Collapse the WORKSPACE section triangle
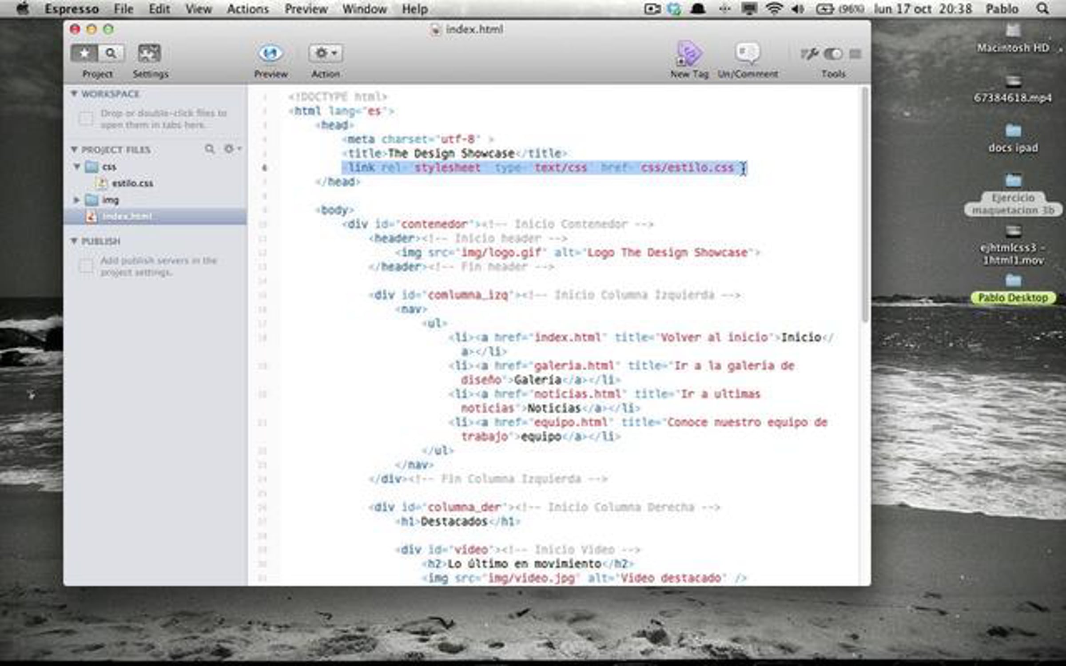The height and width of the screenshot is (666, 1066). click(74, 94)
